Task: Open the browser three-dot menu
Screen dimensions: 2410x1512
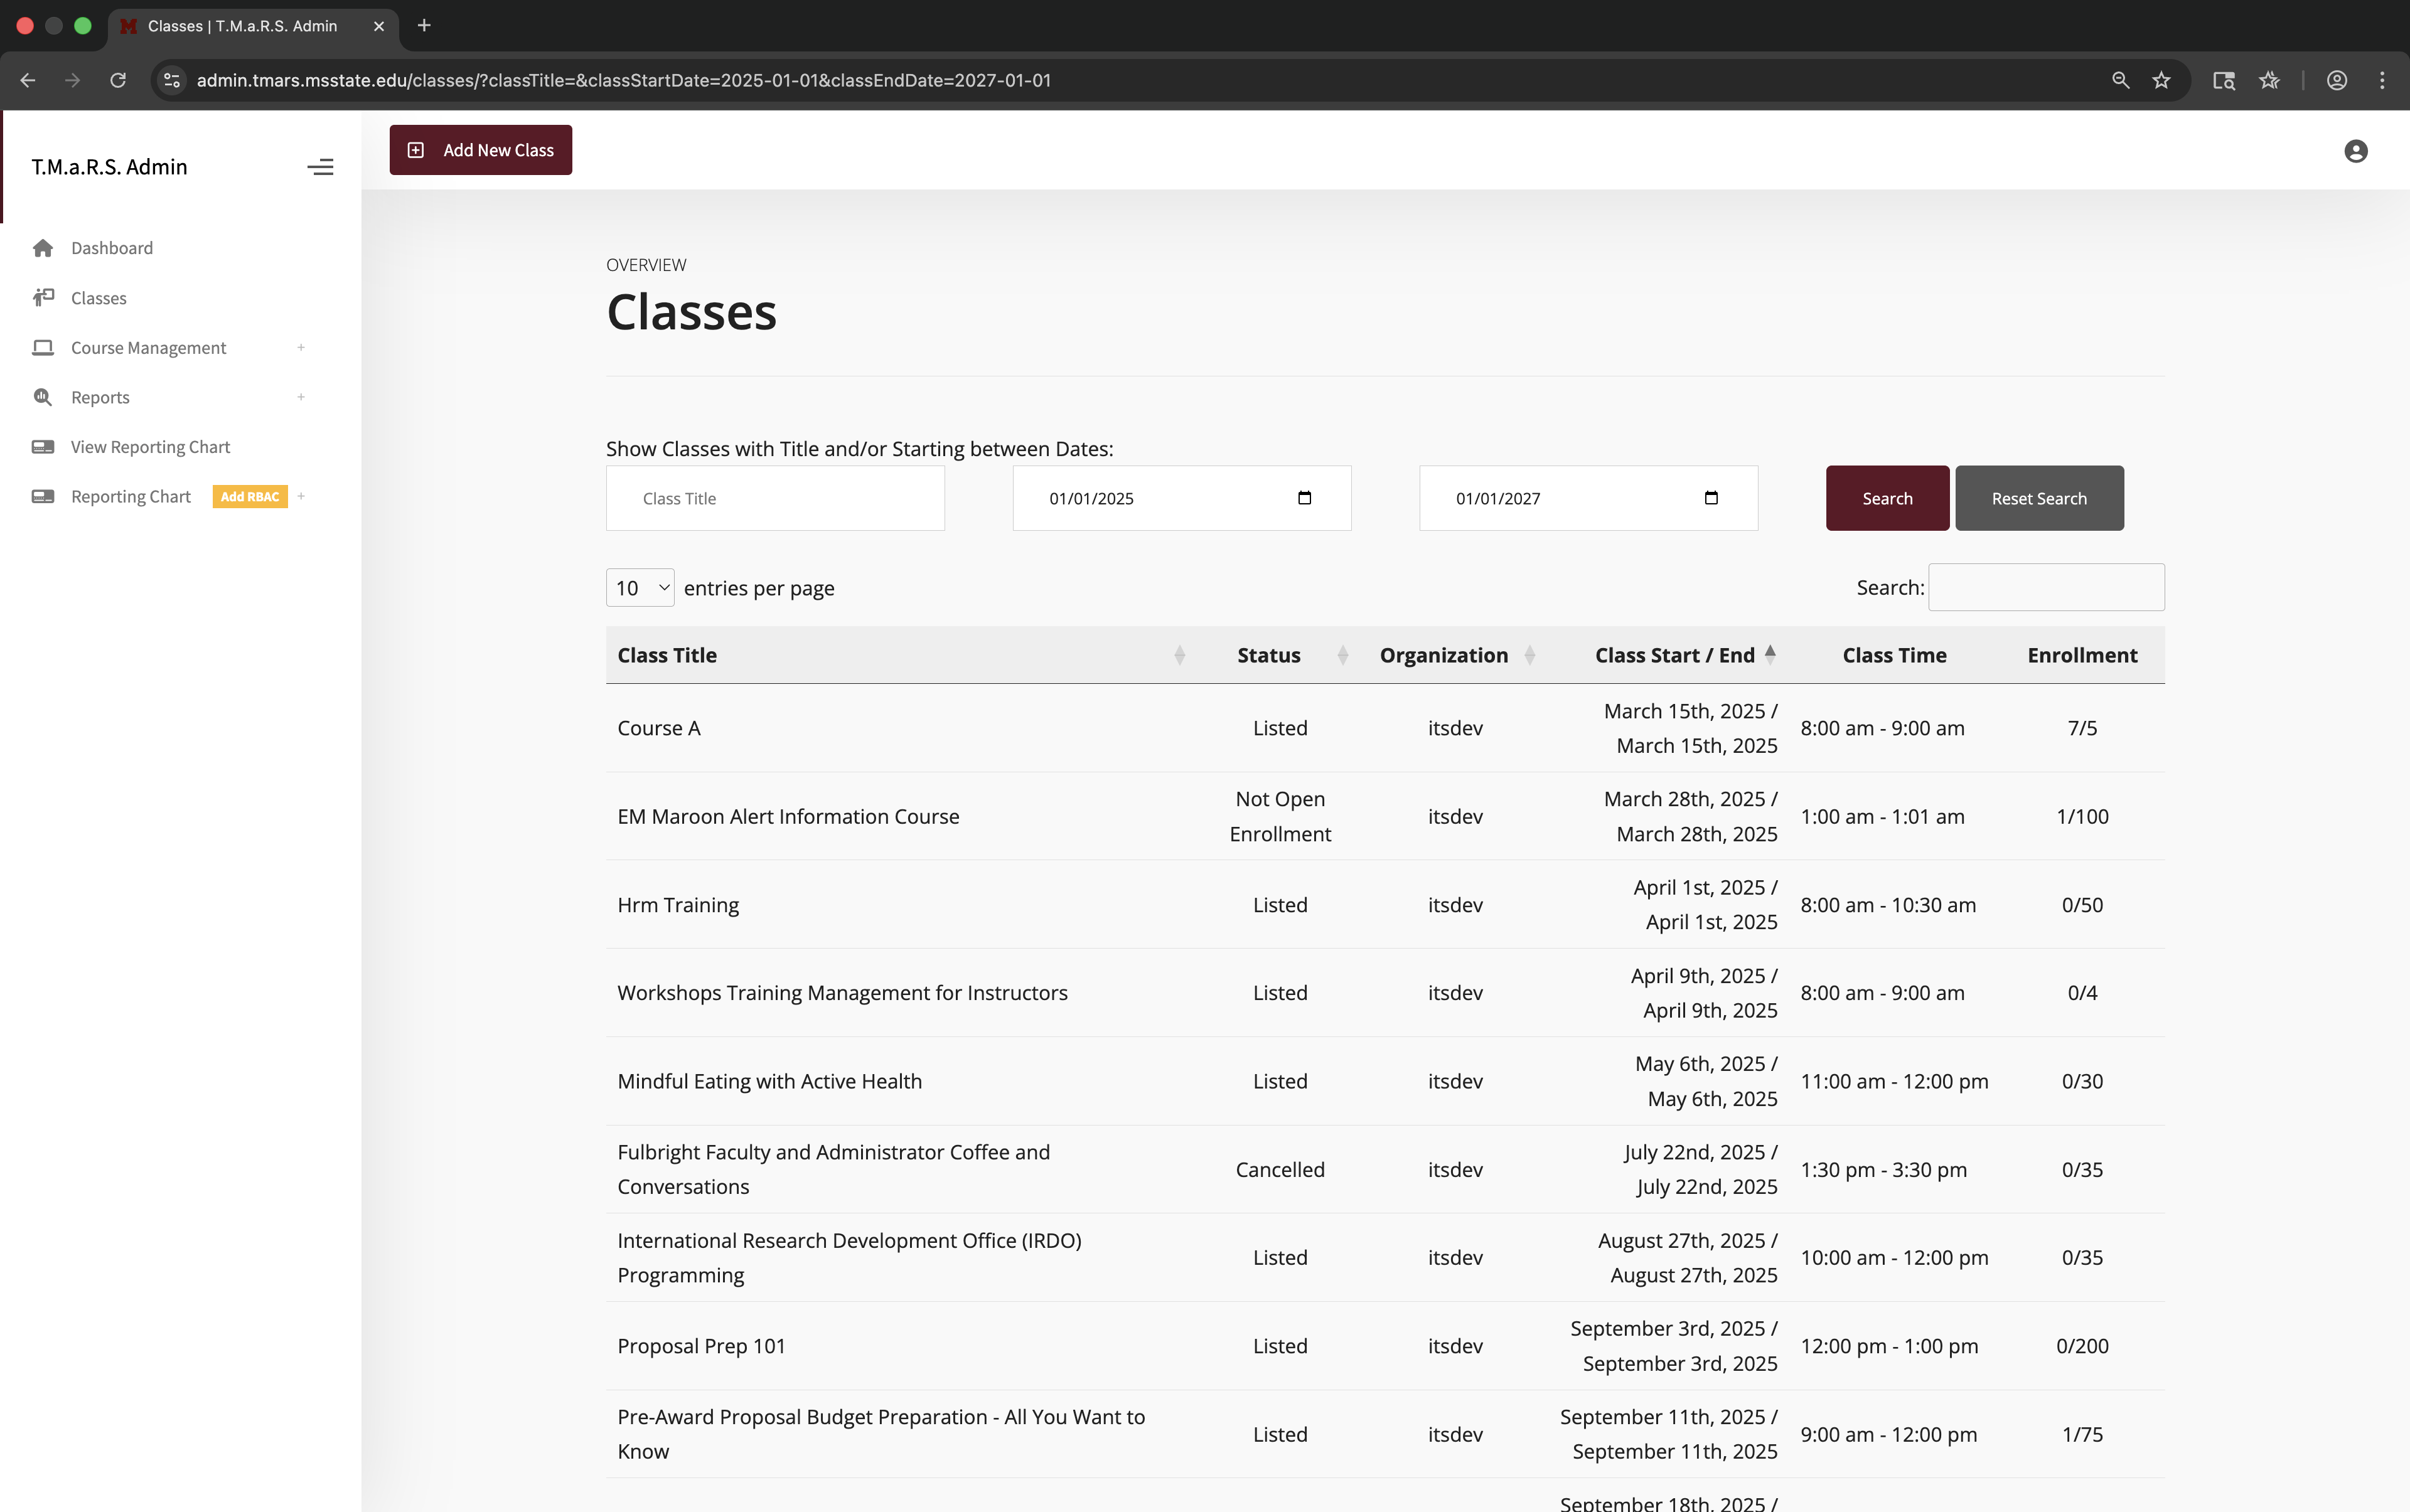Action: pyautogui.click(x=2384, y=80)
